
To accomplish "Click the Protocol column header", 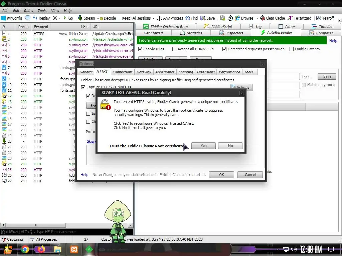I will (41, 27).
